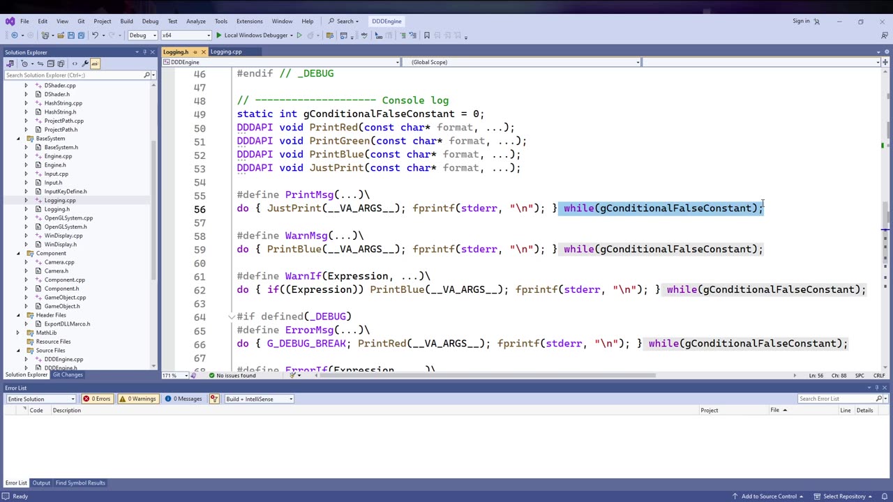Open the x64 platform dropdown

coord(186,35)
